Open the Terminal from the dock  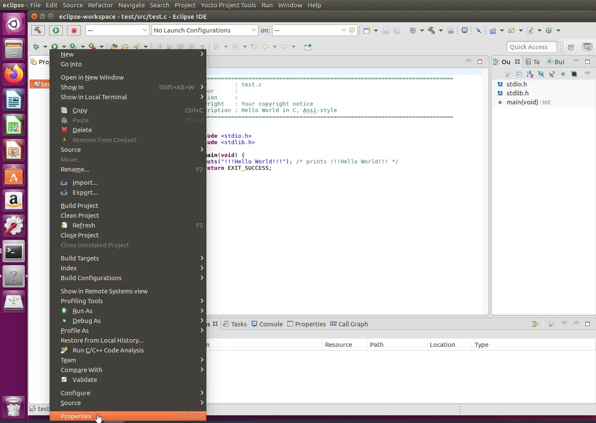click(14, 251)
